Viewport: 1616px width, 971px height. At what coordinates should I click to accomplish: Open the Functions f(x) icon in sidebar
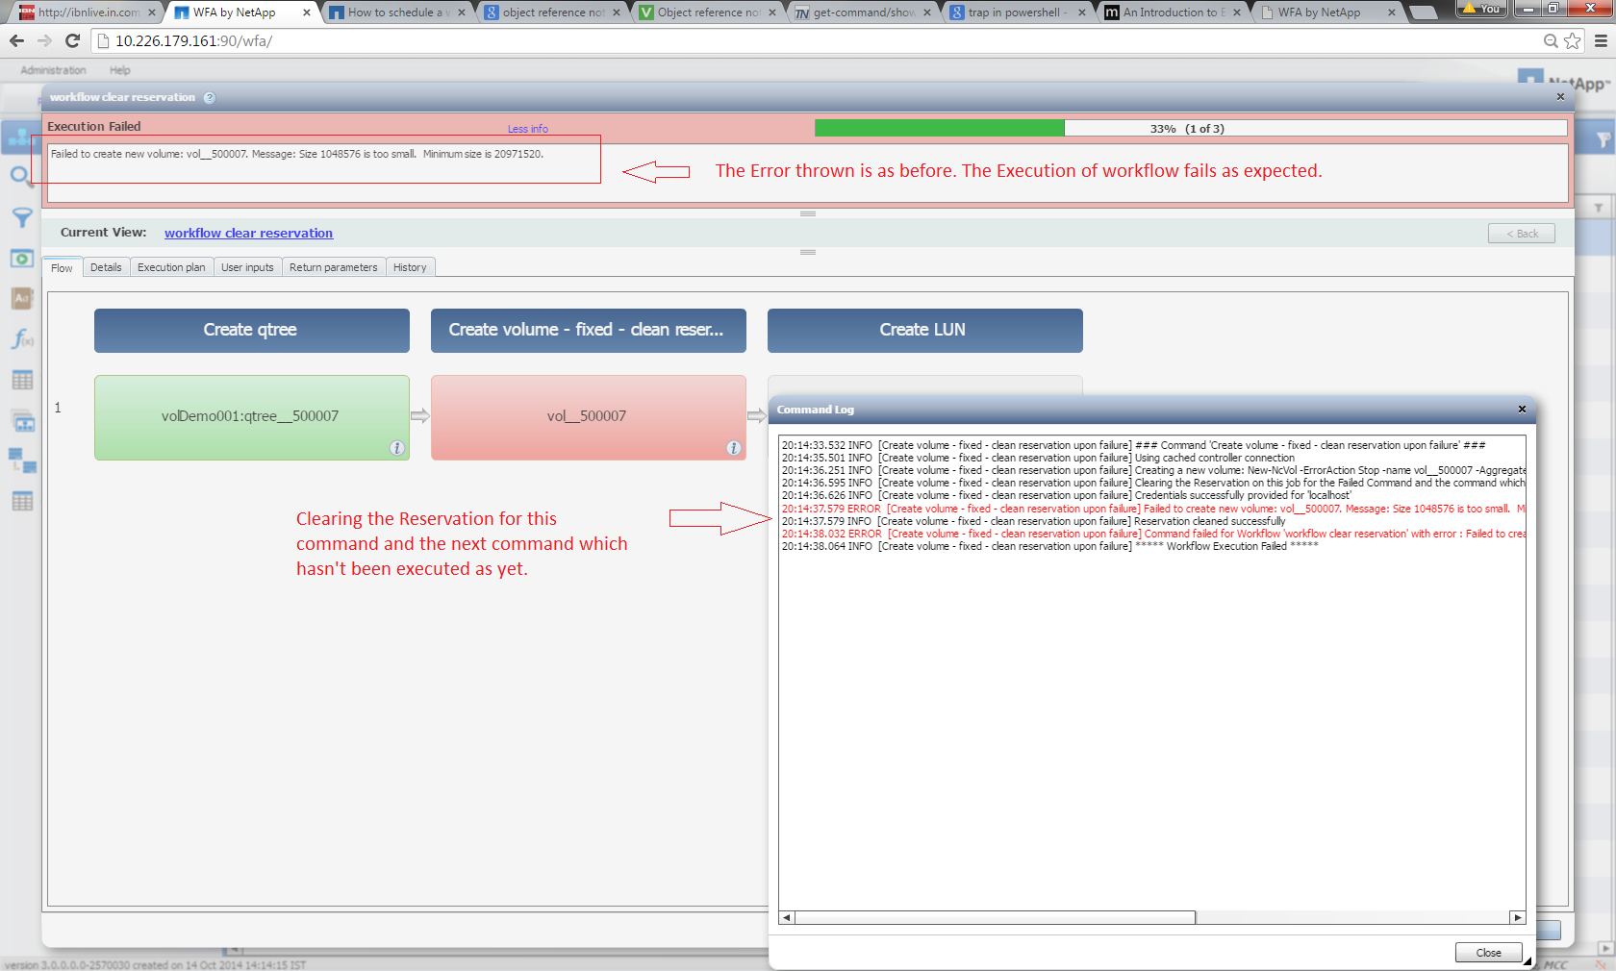[x=21, y=339]
